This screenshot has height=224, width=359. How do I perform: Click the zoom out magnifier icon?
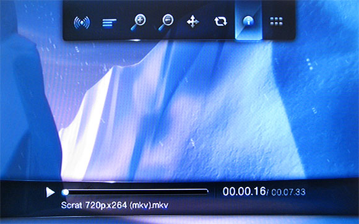pyautogui.click(x=166, y=22)
